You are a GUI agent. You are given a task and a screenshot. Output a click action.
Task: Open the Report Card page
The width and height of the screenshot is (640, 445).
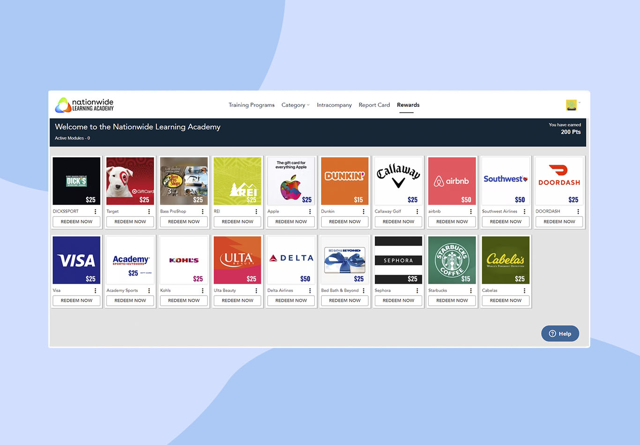[374, 105]
